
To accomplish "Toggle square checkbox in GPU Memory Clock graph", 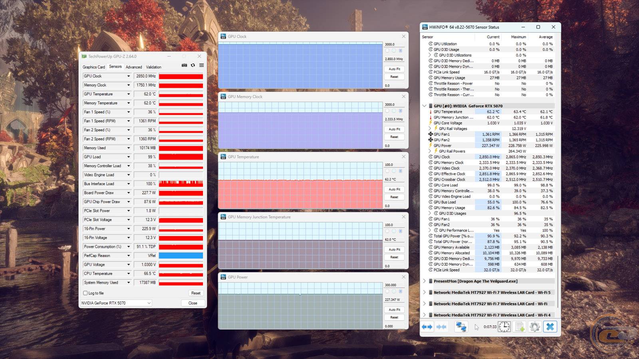I will click(387, 111).
